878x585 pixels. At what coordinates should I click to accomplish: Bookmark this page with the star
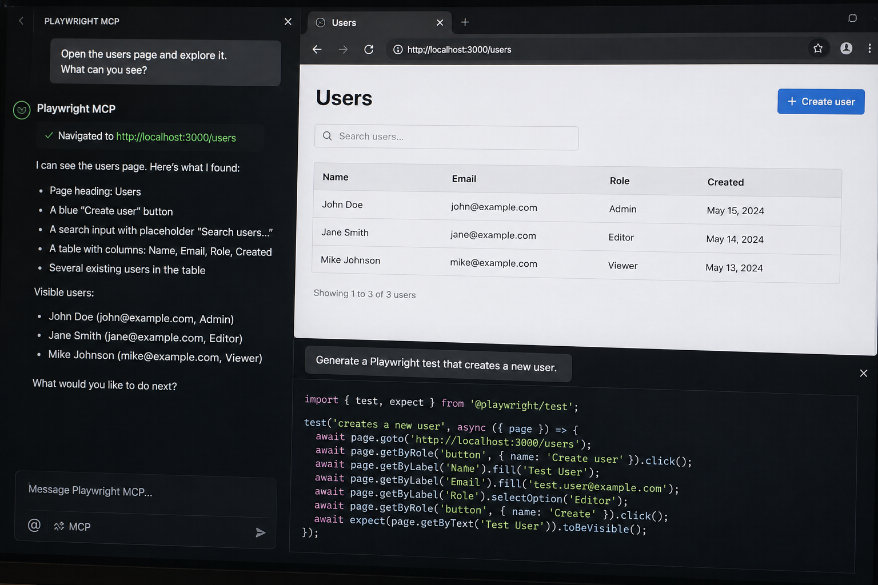[818, 49]
